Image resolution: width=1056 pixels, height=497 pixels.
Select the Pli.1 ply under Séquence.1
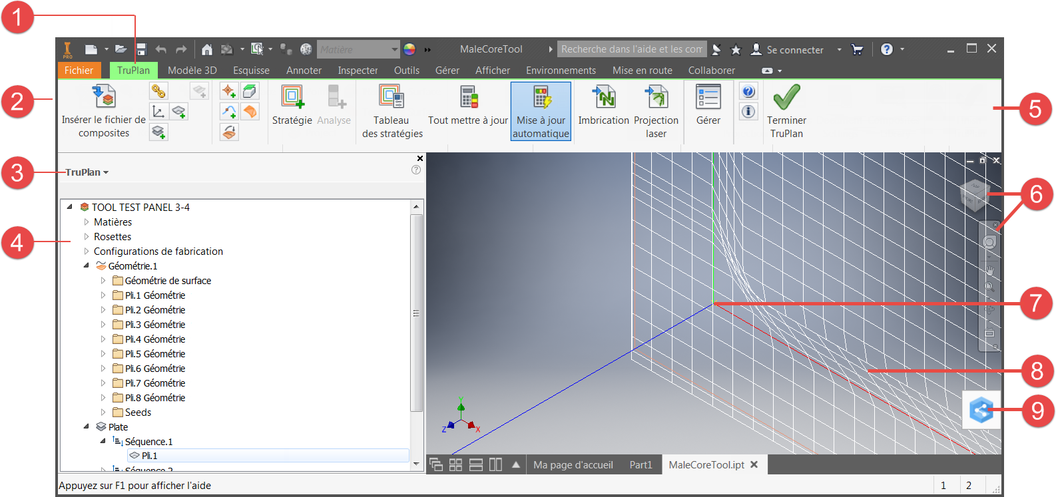(x=268, y=456)
